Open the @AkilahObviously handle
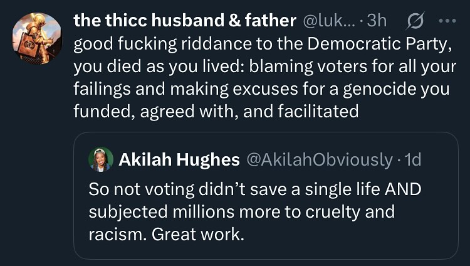Viewport: 470px width, 266px height. click(319, 160)
